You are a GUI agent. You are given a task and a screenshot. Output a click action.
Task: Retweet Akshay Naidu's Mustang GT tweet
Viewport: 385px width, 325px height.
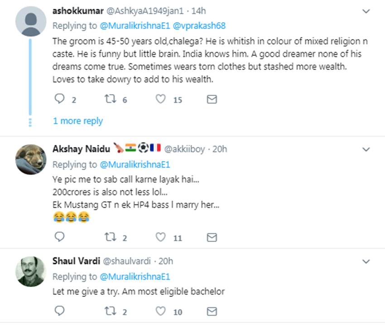click(x=111, y=237)
